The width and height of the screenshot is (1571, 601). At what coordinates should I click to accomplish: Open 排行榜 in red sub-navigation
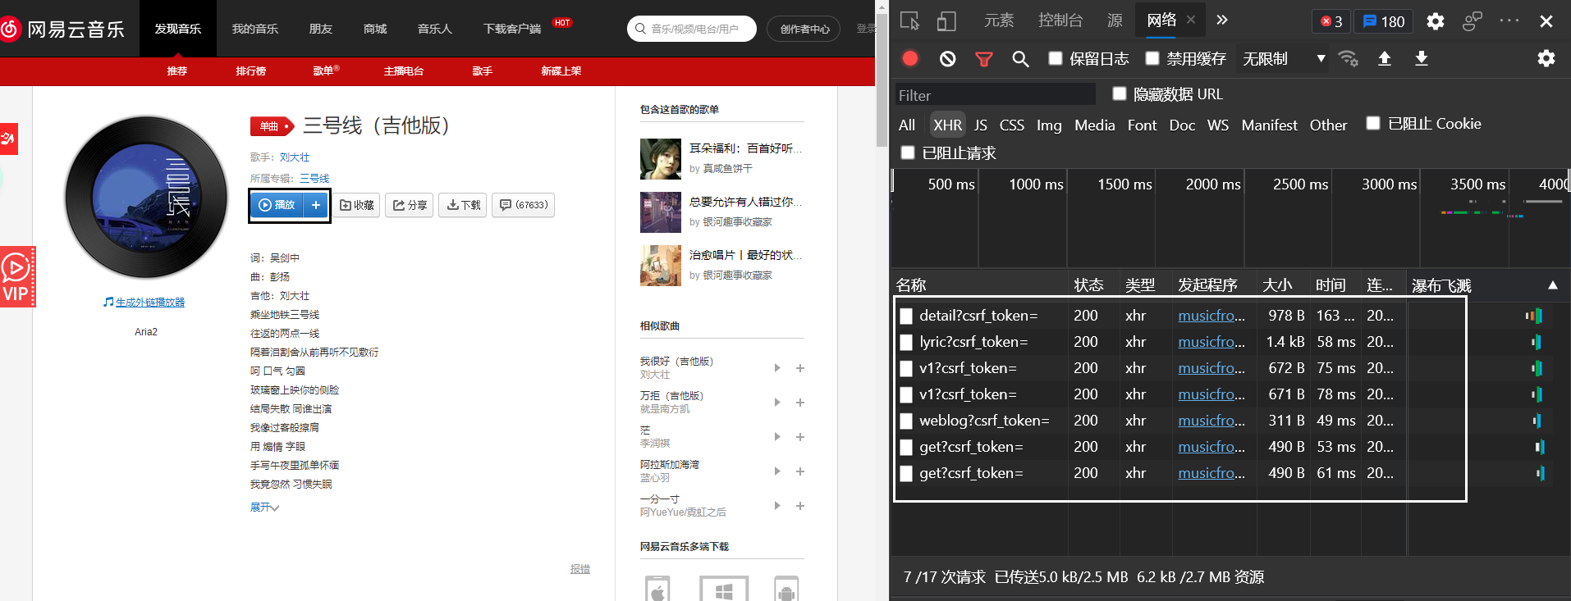250,71
